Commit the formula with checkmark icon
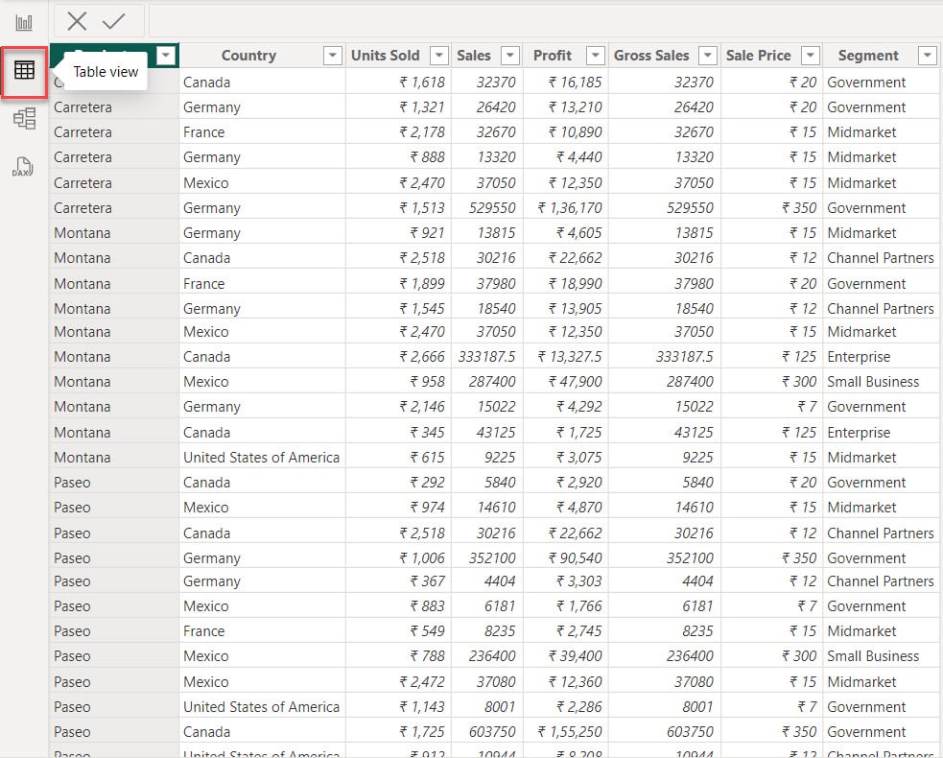Image resolution: width=943 pixels, height=758 pixels. tap(113, 21)
